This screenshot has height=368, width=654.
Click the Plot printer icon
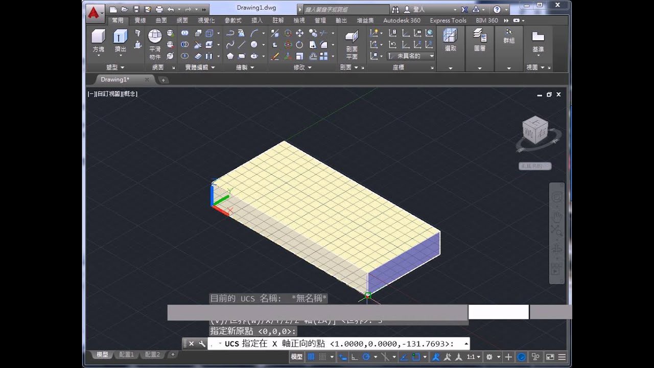[x=159, y=9]
